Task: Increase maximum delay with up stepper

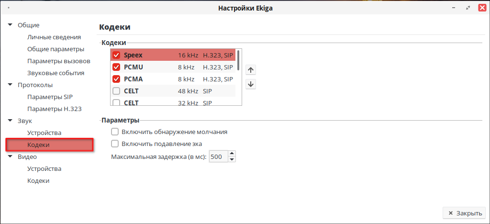Action: (232, 153)
